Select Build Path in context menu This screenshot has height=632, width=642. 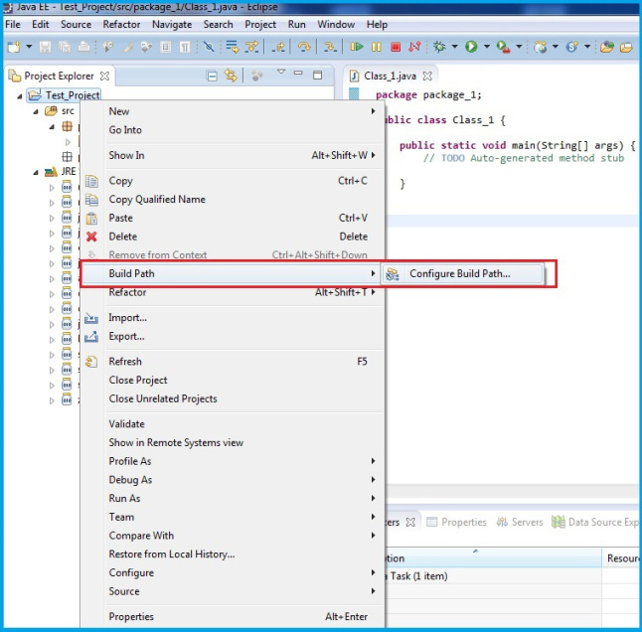(x=231, y=273)
